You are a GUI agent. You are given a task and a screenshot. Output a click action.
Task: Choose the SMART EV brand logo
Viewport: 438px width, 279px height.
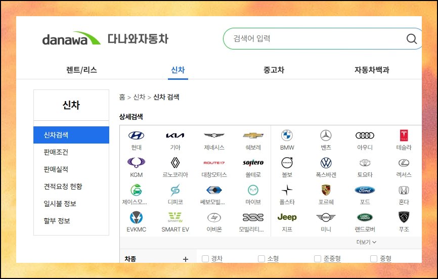pyautogui.click(x=175, y=217)
